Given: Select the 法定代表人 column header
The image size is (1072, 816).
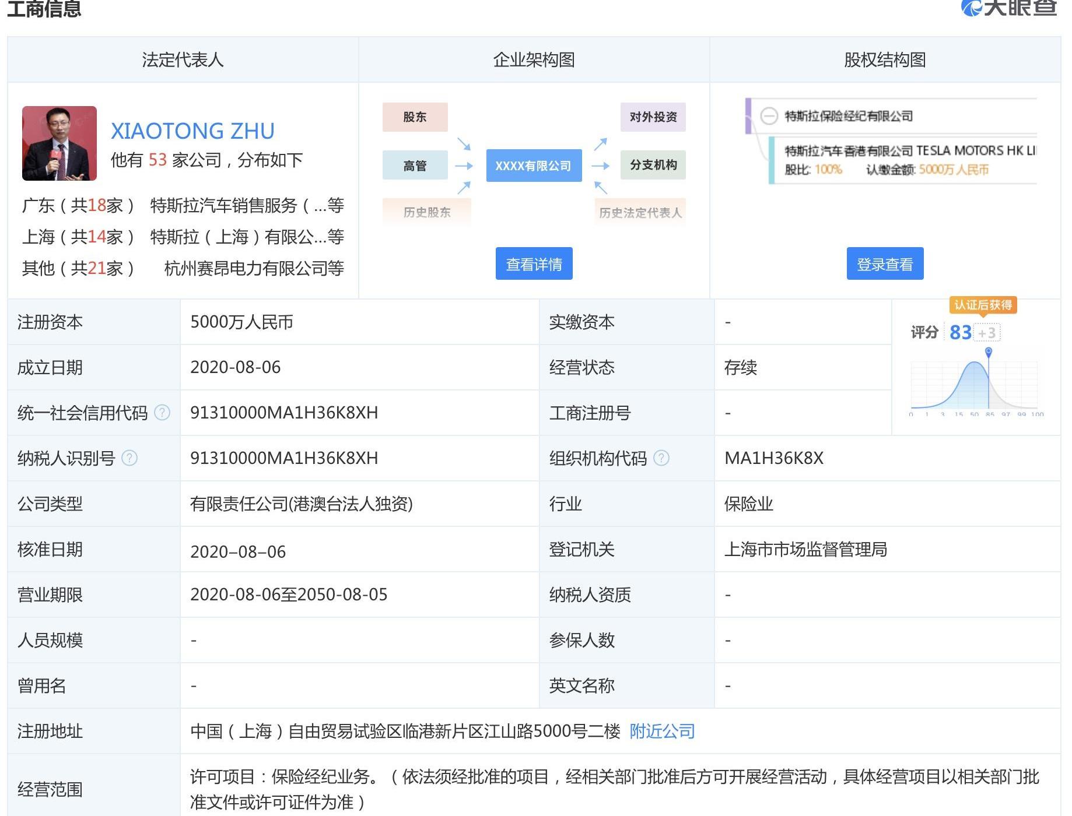Looking at the screenshot, I should click(x=183, y=59).
